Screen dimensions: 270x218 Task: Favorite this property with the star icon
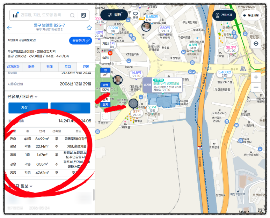(x=89, y=28)
